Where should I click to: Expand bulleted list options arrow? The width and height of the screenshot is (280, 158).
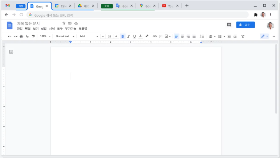224,36
